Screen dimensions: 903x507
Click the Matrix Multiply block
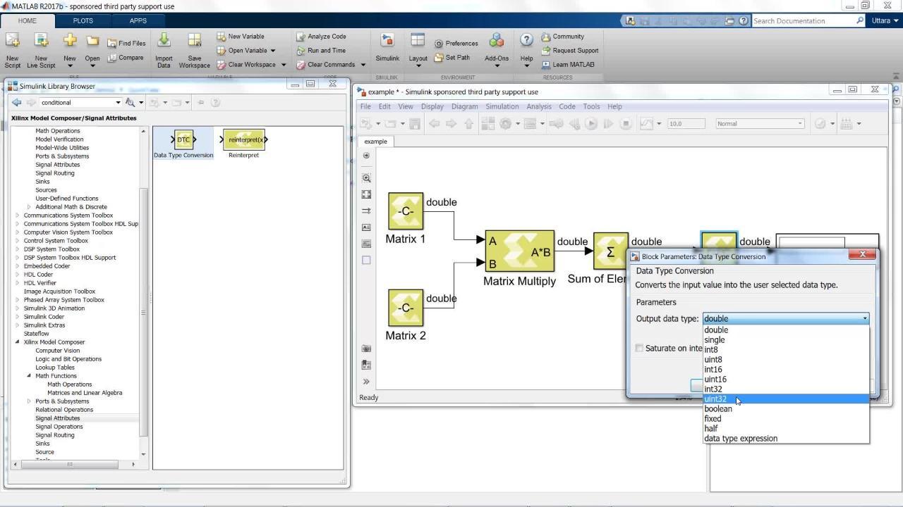coord(520,251)
